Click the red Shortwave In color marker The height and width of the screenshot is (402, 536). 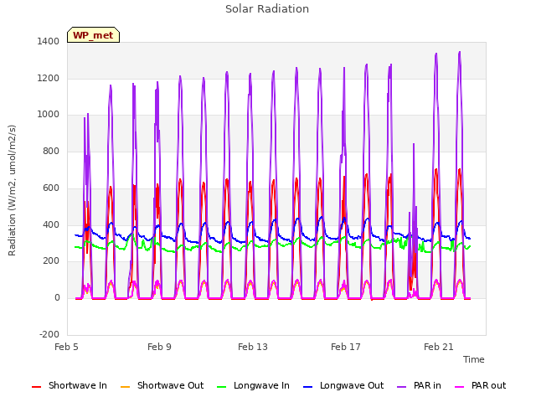[x=36, y=387]
